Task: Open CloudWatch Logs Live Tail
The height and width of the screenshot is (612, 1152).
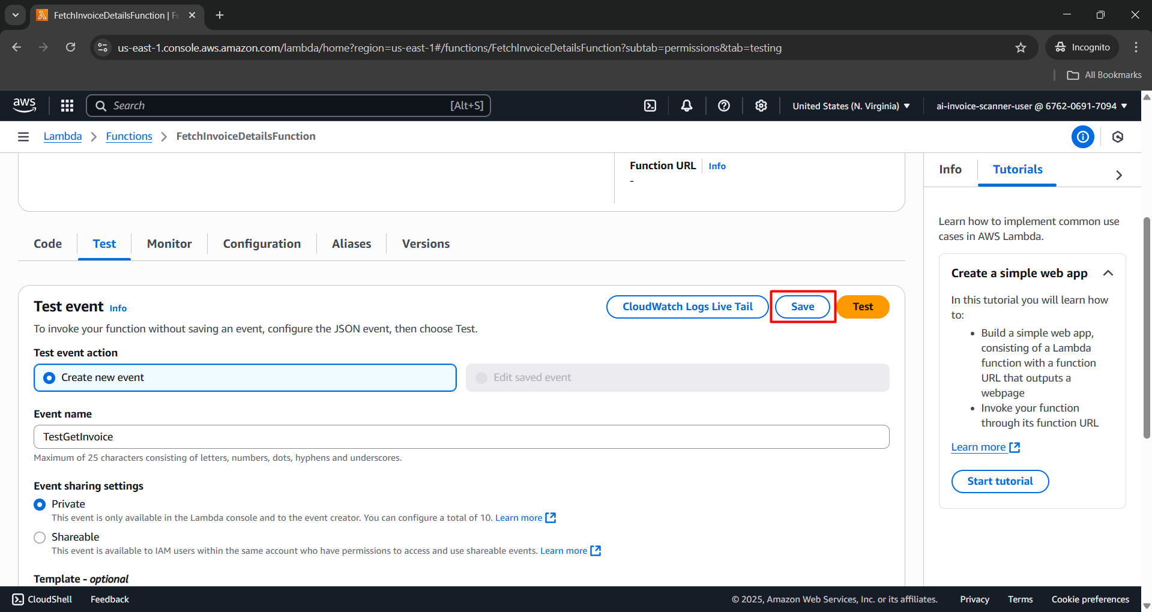Action: (x=687, y=307)
